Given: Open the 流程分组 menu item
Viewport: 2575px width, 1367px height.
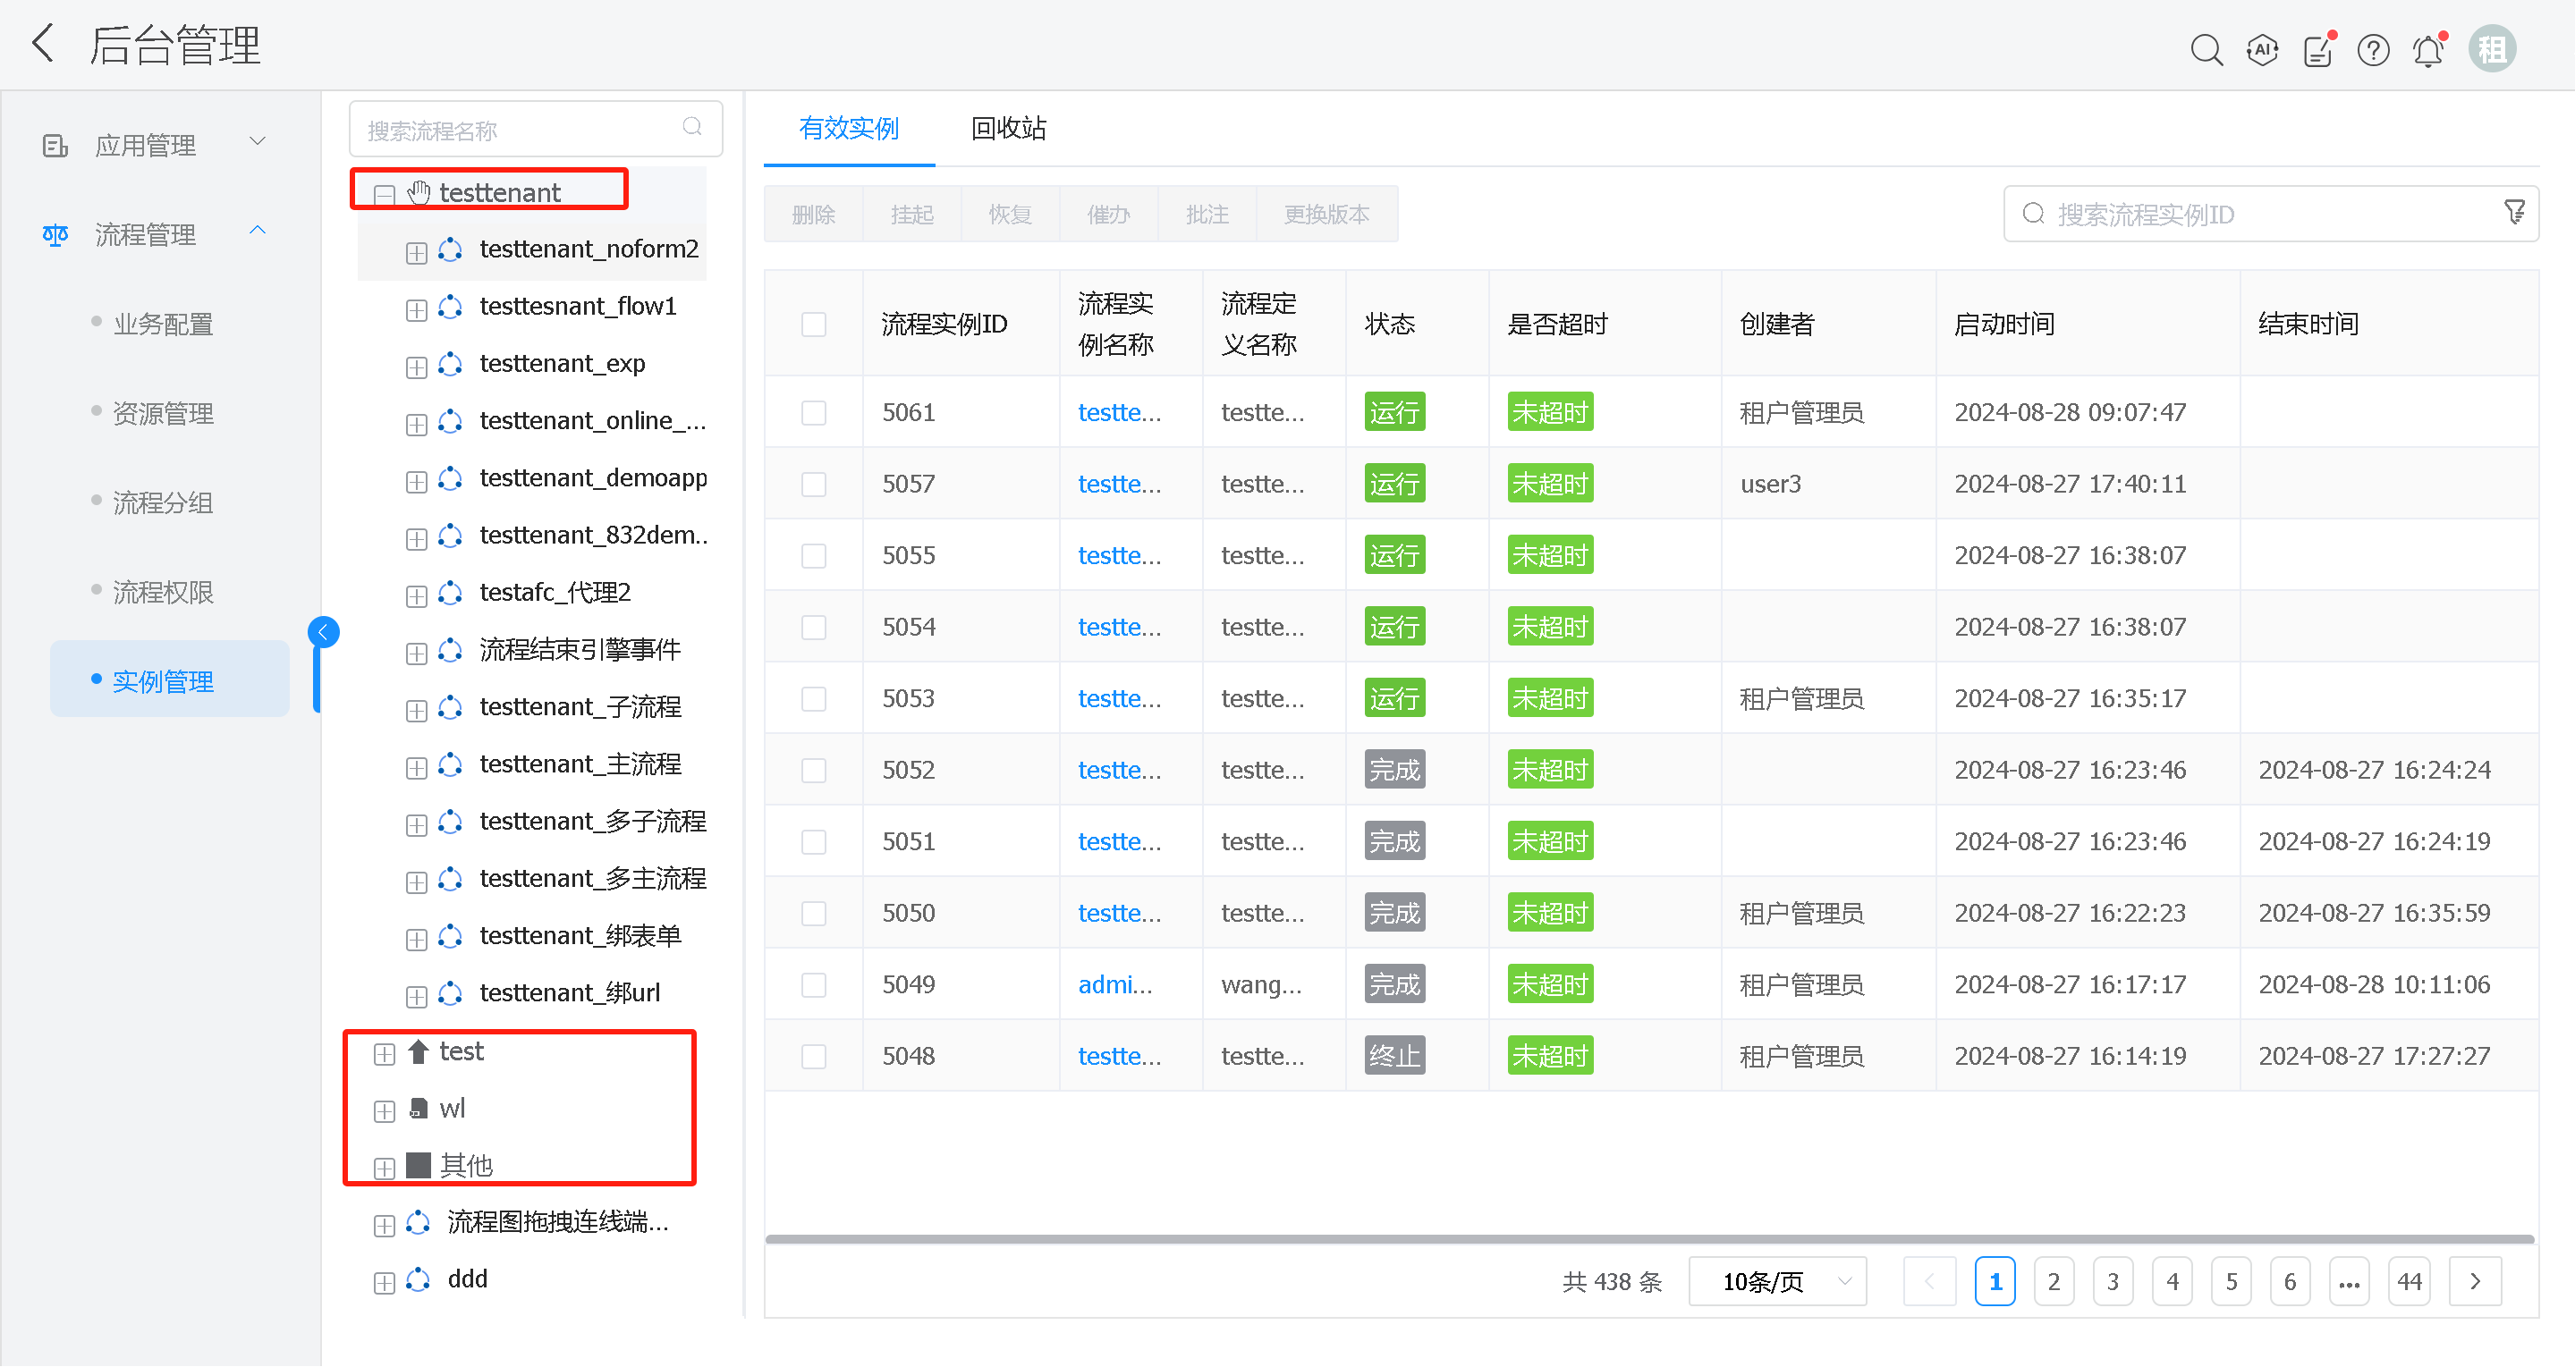Looking at the screenshot, I should (163, 502).
